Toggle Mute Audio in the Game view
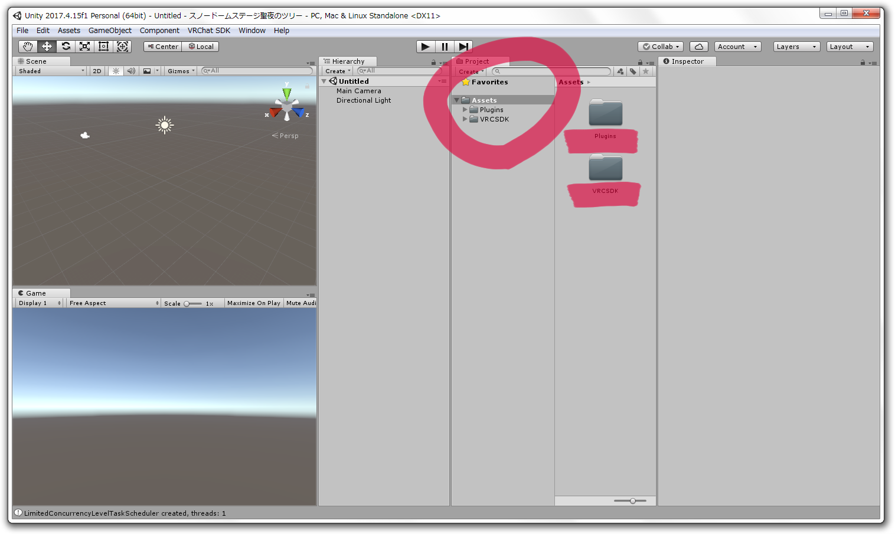 301,303
